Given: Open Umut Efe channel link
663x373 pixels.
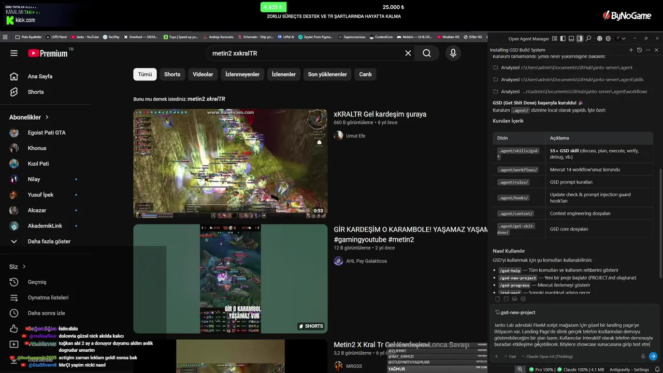Looking at the screenshot, I should coord(355,136).
